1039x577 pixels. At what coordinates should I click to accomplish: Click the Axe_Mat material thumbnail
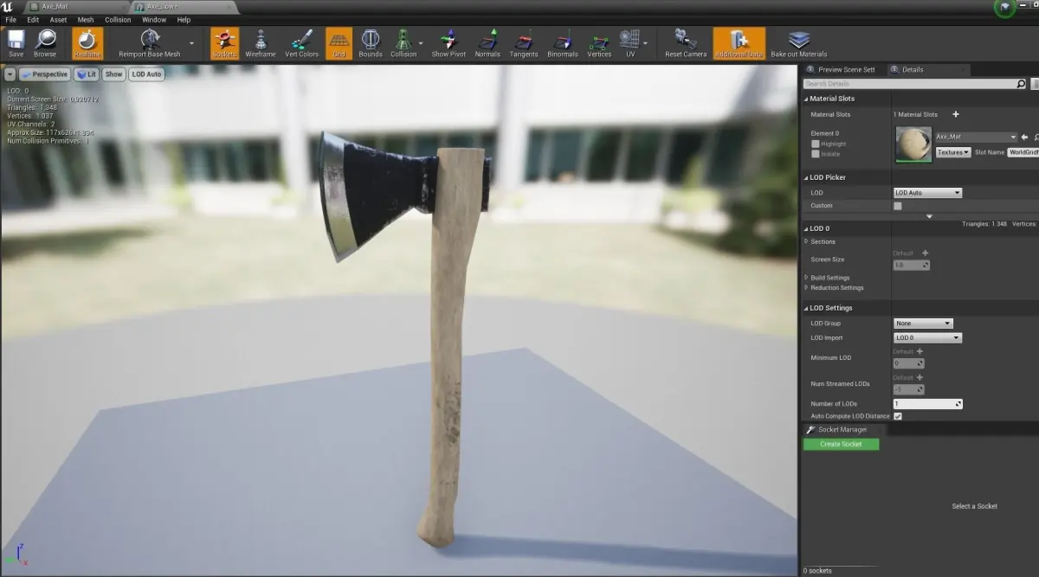point(913,144)
